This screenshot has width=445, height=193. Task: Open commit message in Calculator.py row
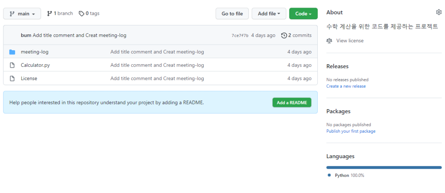click(157, 65)
